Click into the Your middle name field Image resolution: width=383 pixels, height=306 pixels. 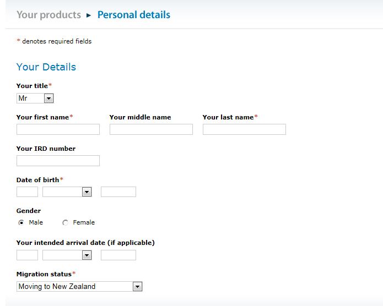151,129
